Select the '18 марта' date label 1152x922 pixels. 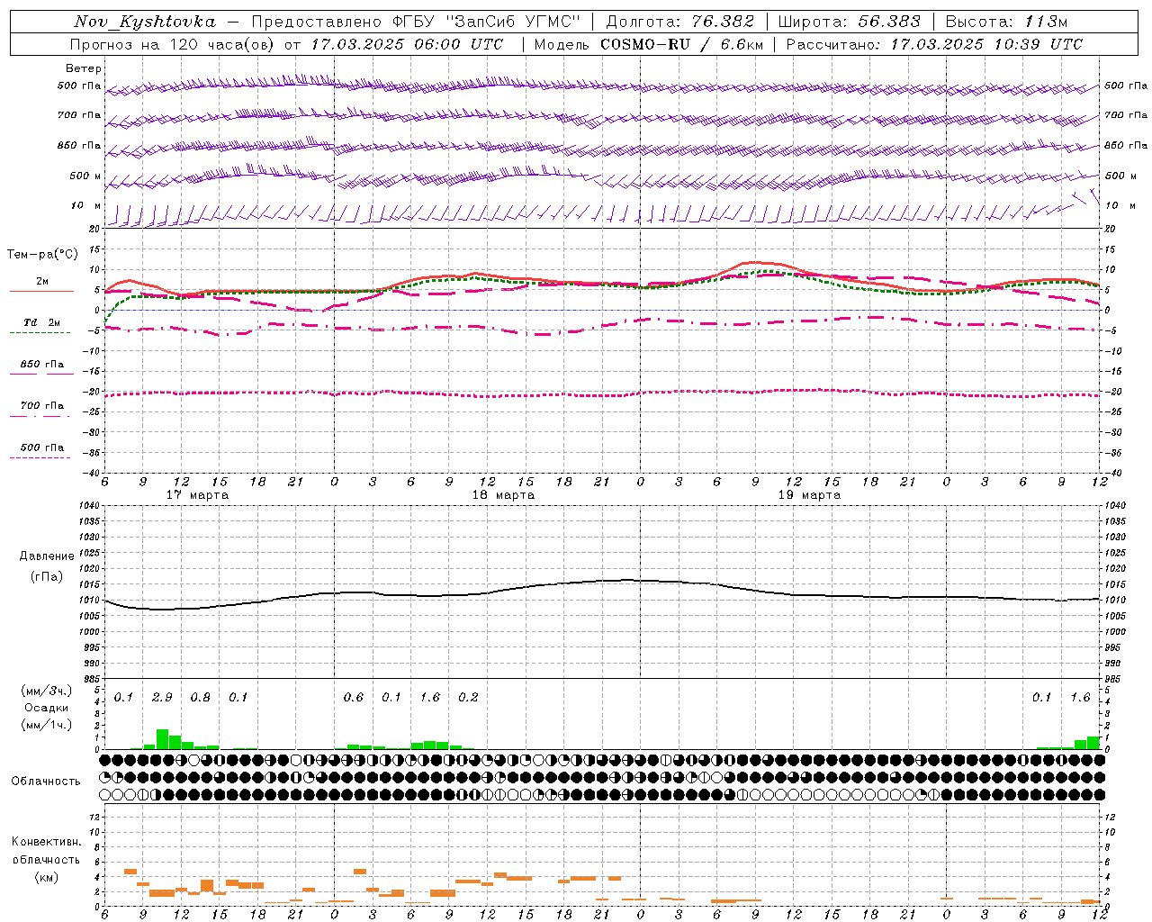tap(503, 495)
